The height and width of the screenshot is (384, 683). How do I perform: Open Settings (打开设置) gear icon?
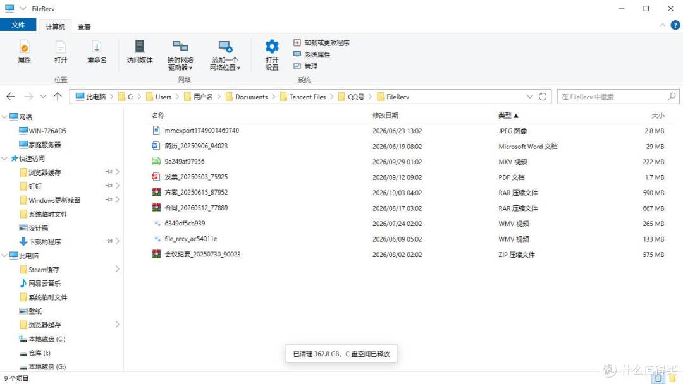[272, 55]
